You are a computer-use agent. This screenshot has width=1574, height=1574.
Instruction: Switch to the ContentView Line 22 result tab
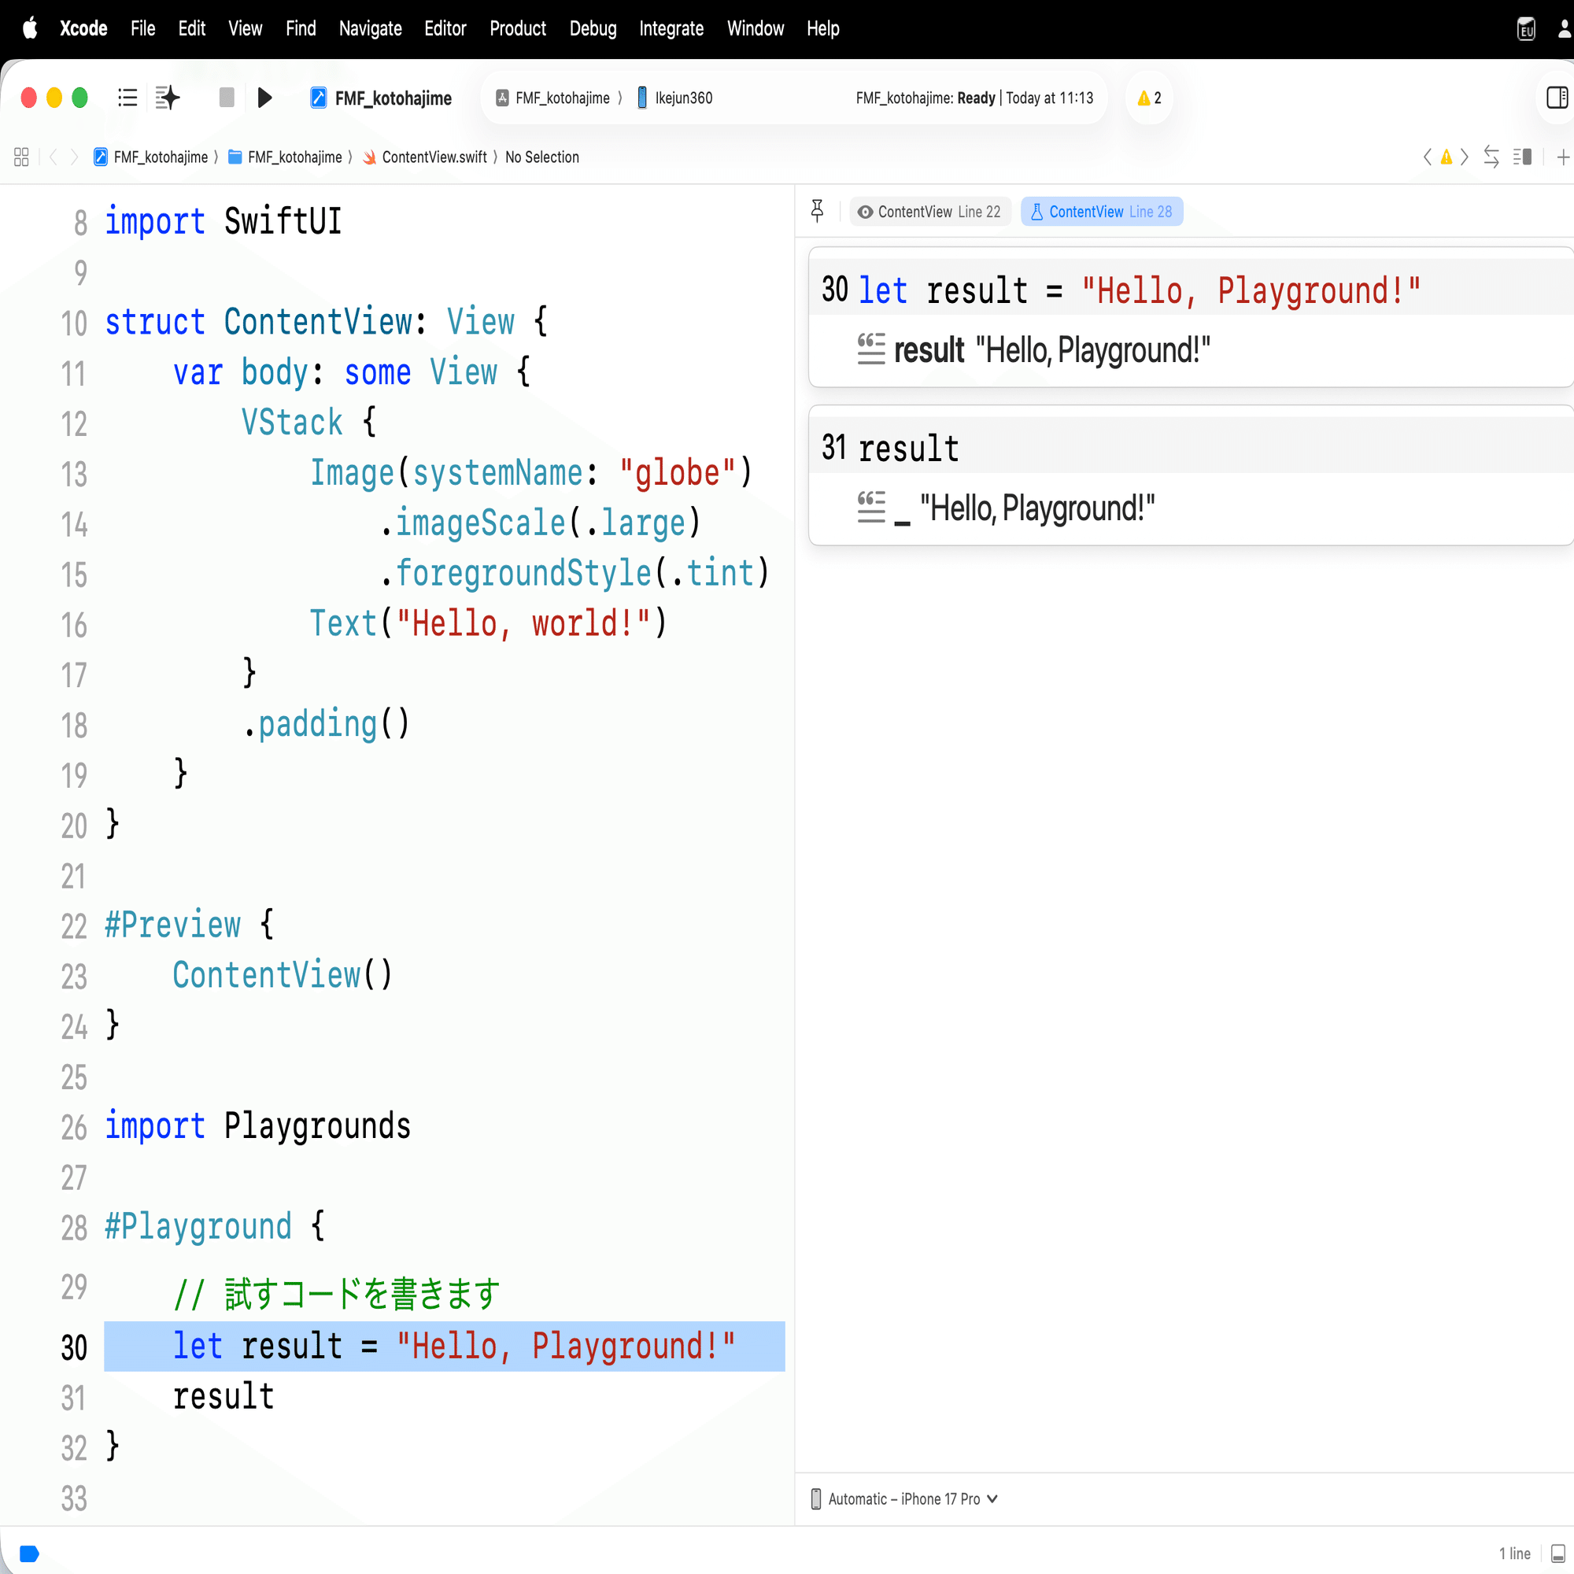tap(930, 211)
